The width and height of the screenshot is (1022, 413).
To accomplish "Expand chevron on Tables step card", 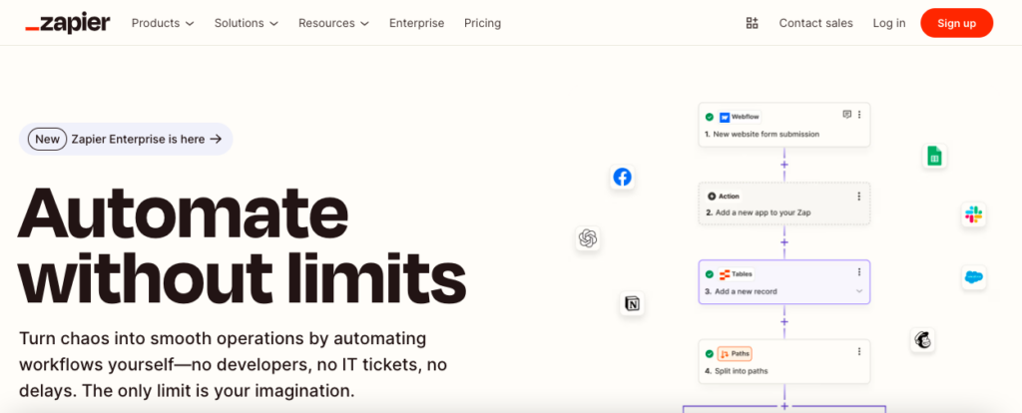I will click(x=859, y=291).
